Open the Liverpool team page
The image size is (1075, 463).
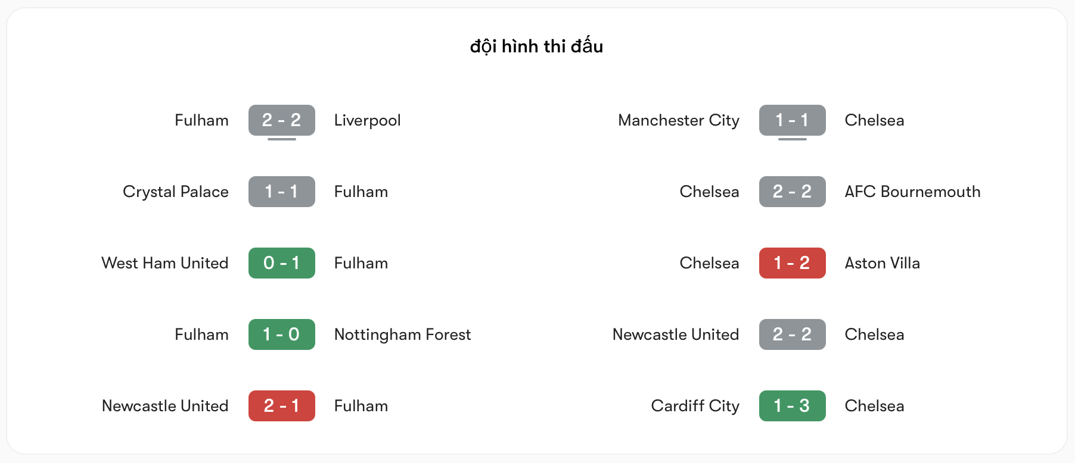367,120
